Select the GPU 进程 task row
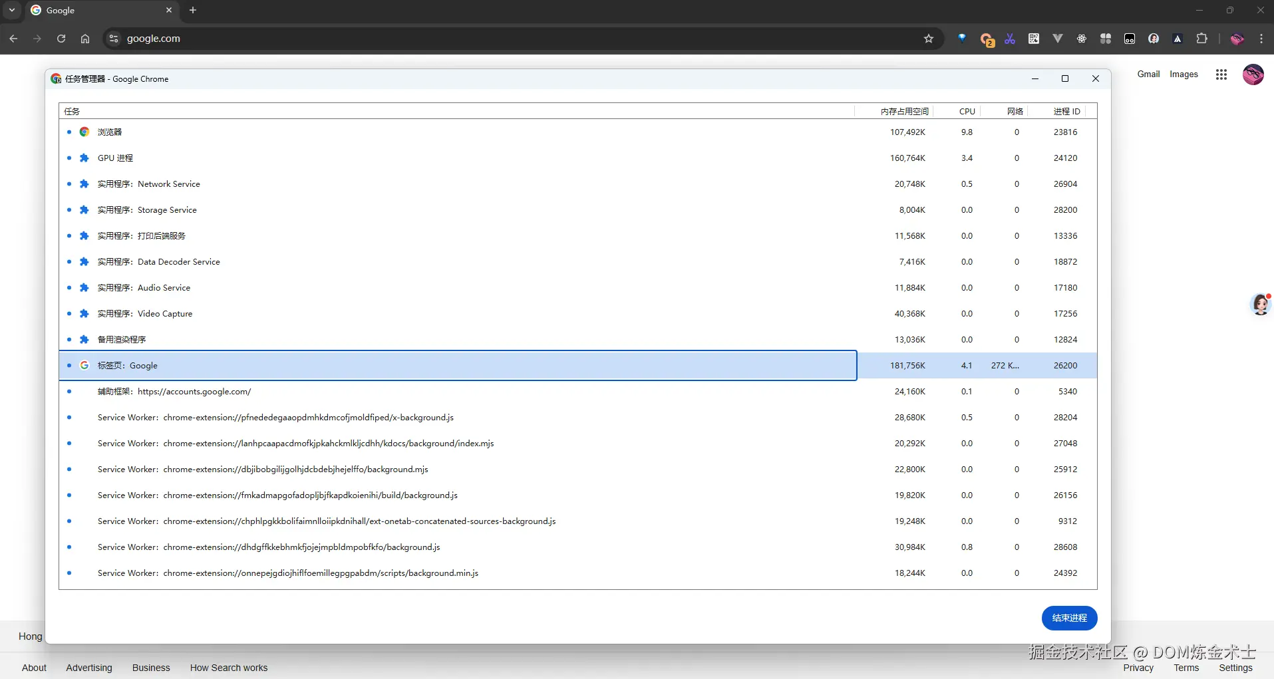1274x679 pixels. tap(577, 158)
